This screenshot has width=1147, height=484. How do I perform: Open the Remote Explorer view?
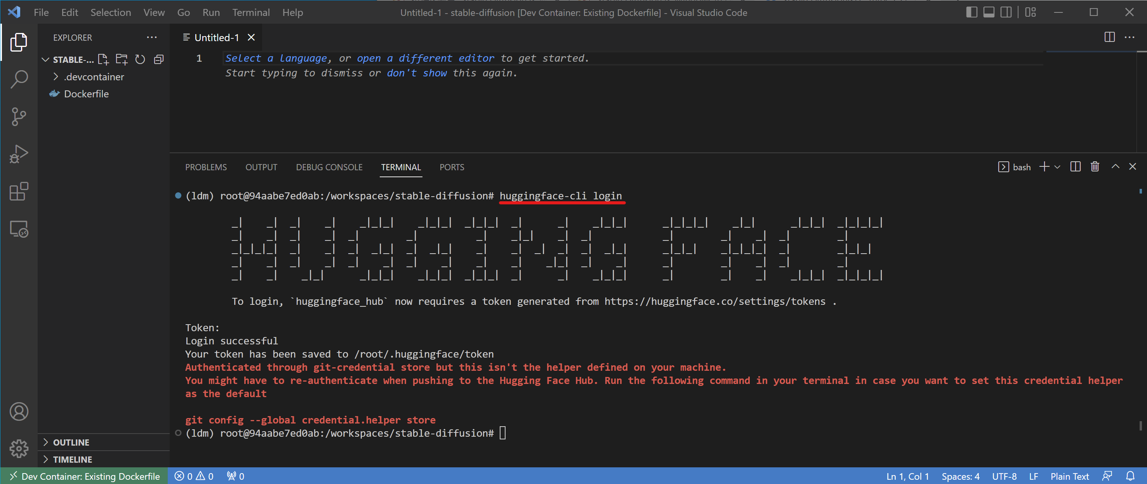(x=19, y=230)
